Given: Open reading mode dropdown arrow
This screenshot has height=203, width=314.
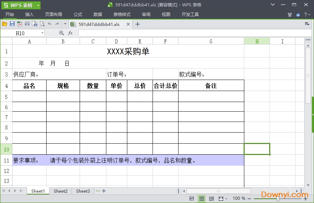Looking at the screenshot, I should [226, 199].
